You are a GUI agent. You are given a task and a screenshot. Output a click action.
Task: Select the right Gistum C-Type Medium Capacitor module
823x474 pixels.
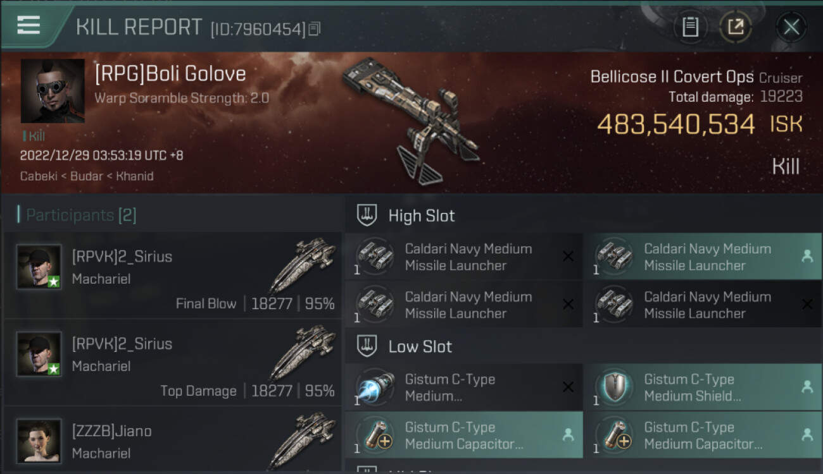point(703,435)
